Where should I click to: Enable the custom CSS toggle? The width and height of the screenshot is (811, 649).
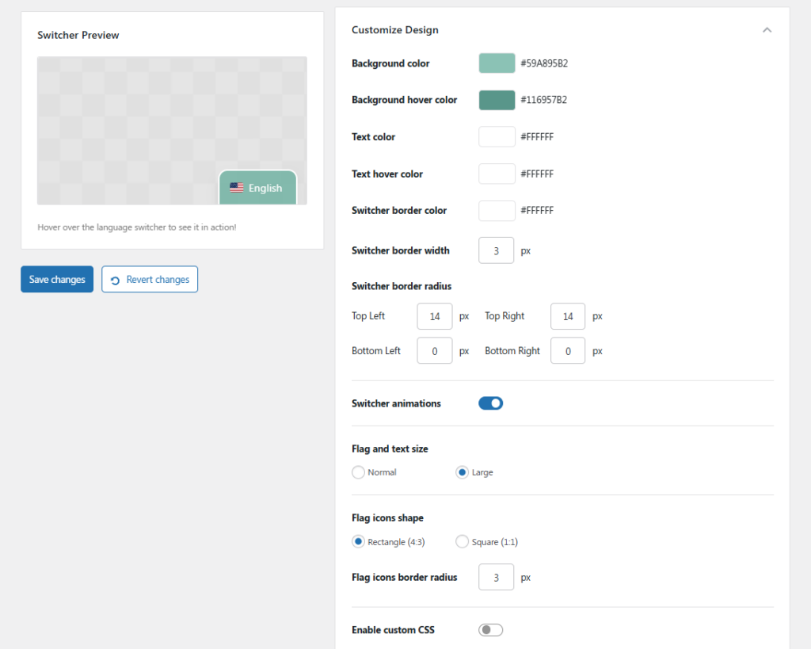tap(490, 630)
